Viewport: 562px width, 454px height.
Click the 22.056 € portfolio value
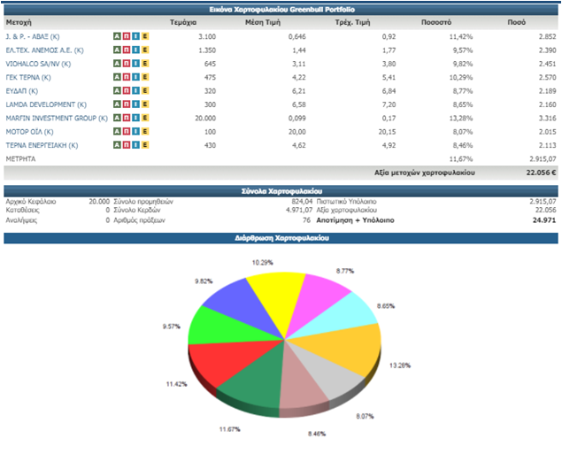click(541, 173)
